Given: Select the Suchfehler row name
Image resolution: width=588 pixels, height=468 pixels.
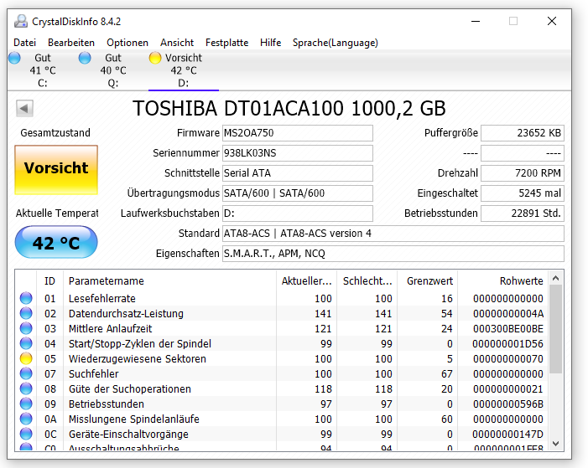Looking at the screenshot, I should pos(94,373).
